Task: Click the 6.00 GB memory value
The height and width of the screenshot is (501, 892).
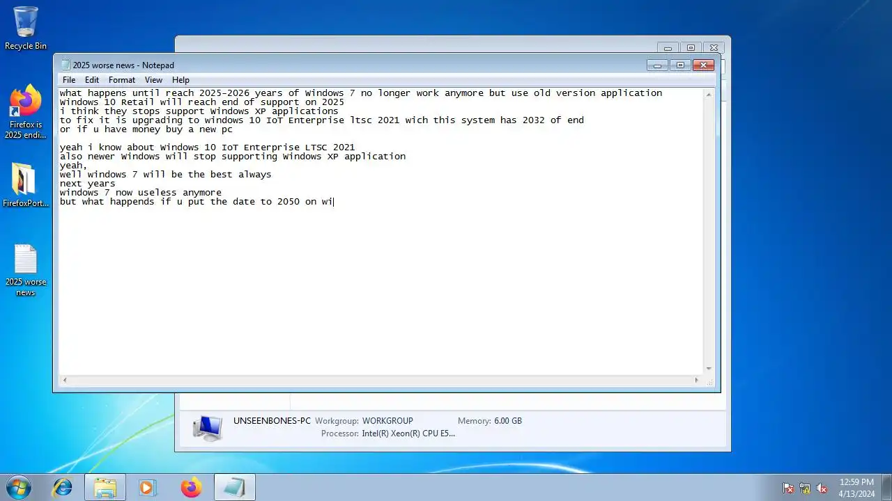Action: pyautogui.click(x=508, y=421)
